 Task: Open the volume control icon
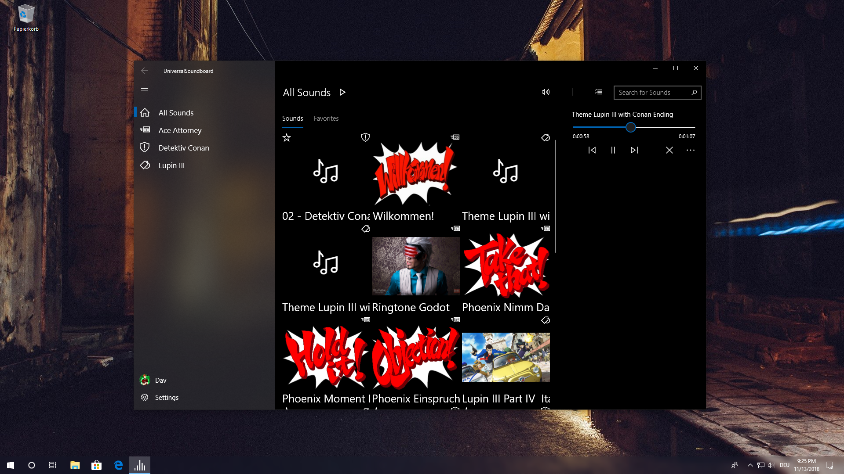pos(546,92)
